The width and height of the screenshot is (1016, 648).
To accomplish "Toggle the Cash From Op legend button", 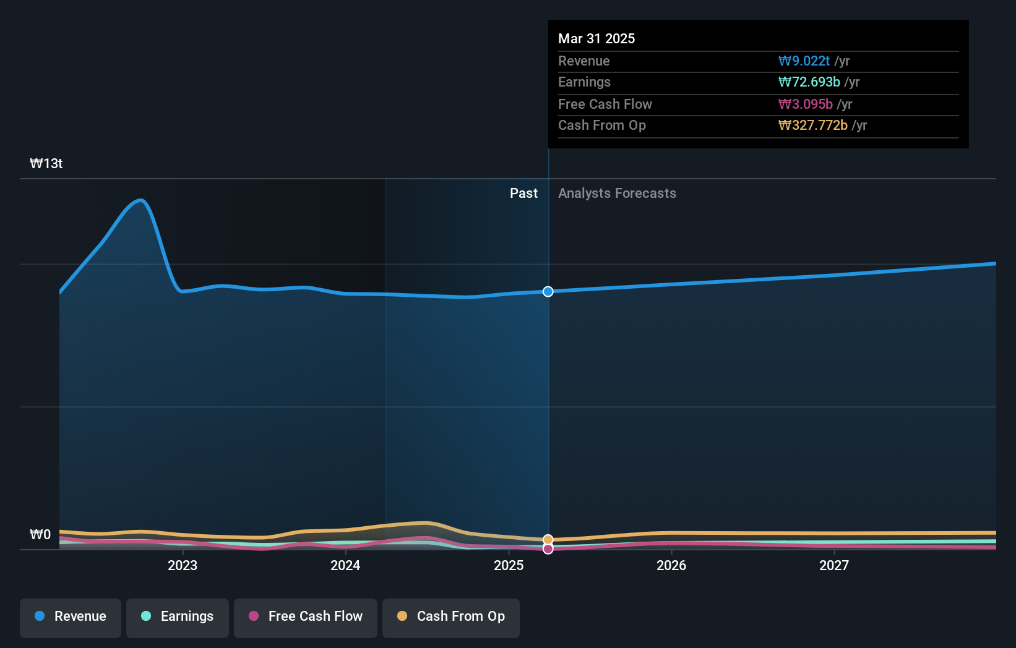I will [x=451, y=618].
